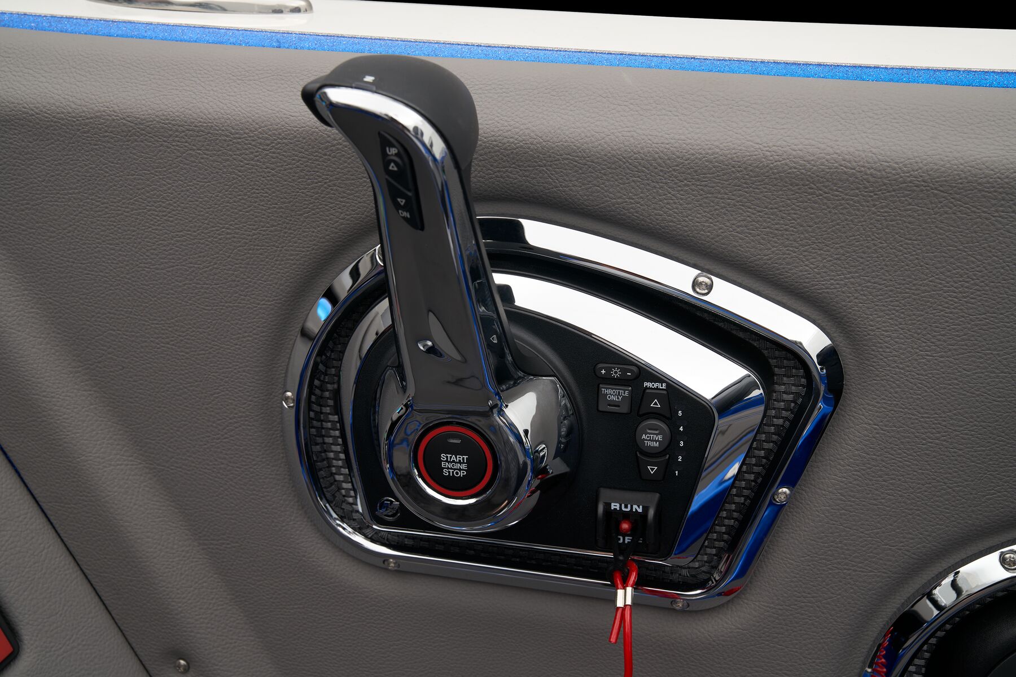Image resolution: width=1016 pixels, height=677 pixels.
Task: Select profile level 4 indicator
Action: click(x=681, y=429)
